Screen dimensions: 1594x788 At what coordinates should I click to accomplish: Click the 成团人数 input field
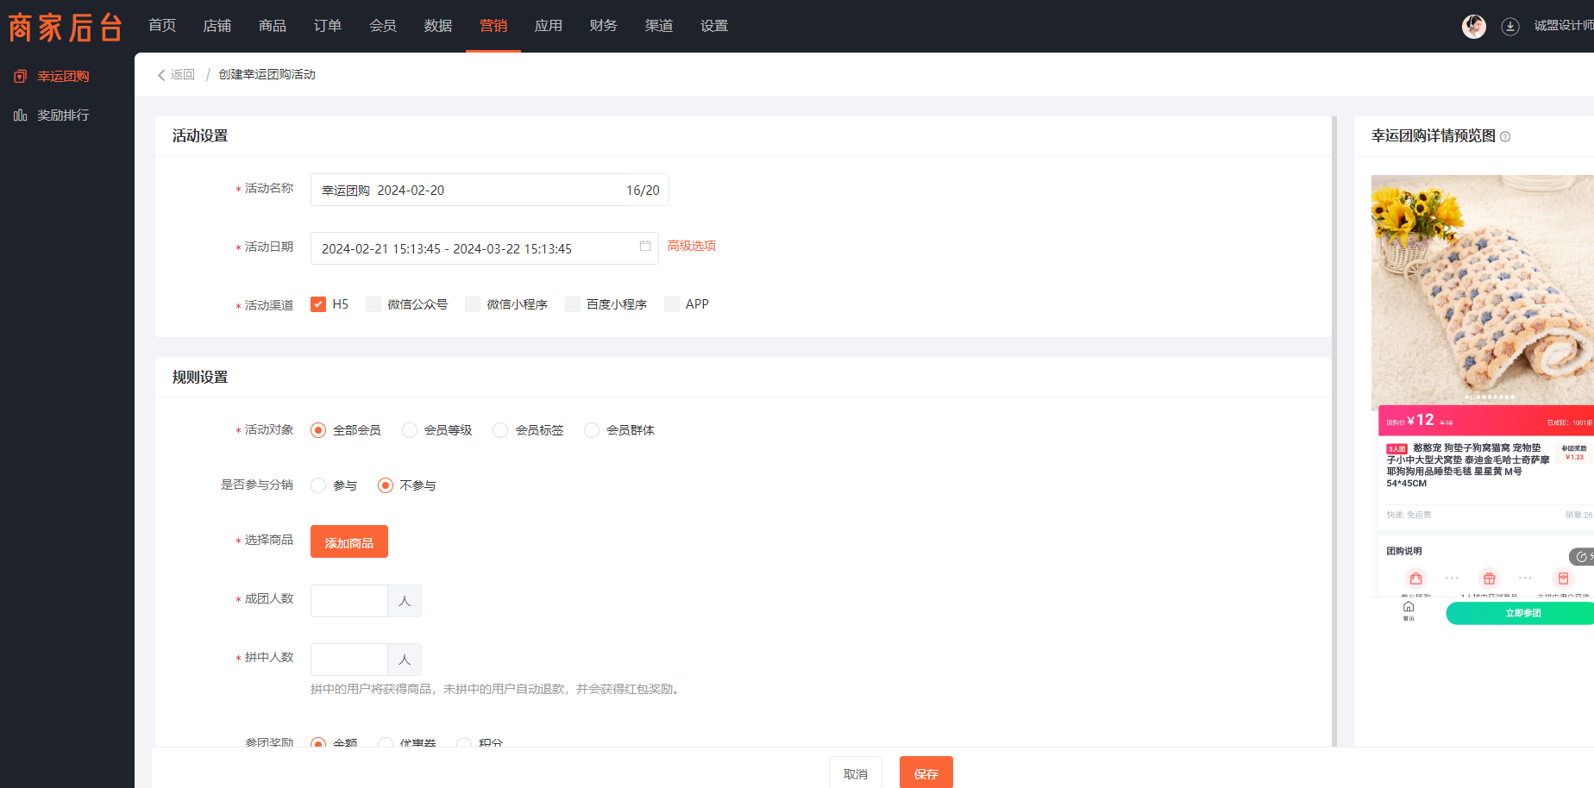tap(349, 601)
